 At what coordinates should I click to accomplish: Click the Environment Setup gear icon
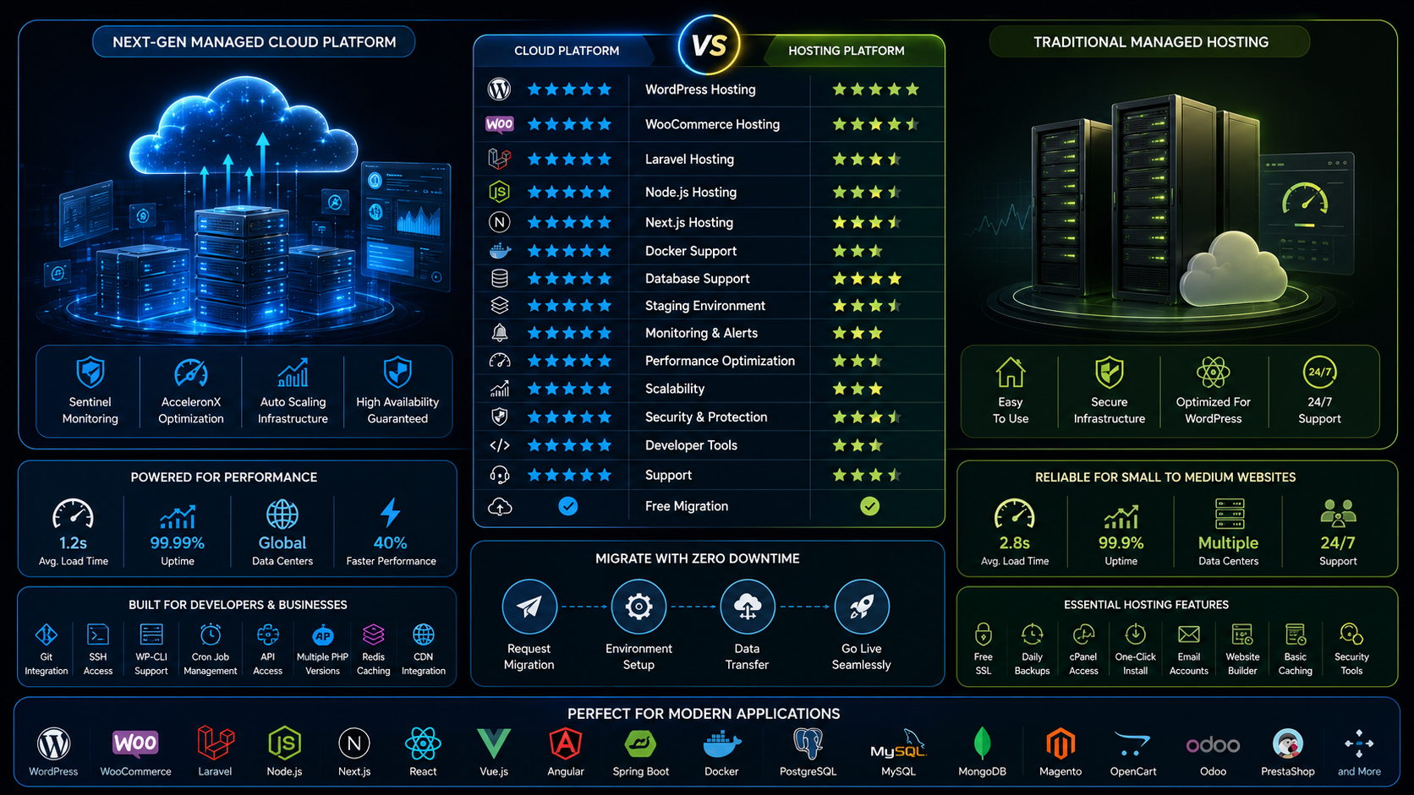tap(638, 607)
